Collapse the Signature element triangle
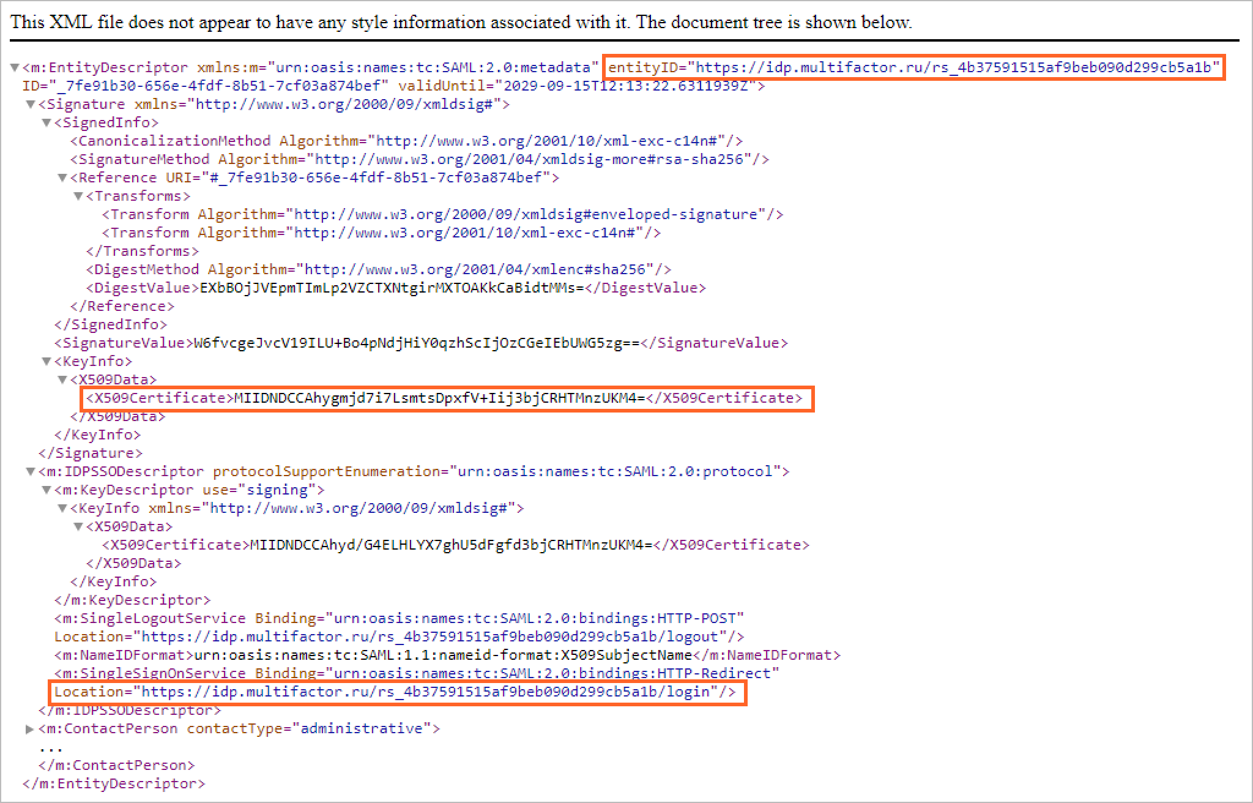This screenshot has height=803, width=1253. click(31, 105)
